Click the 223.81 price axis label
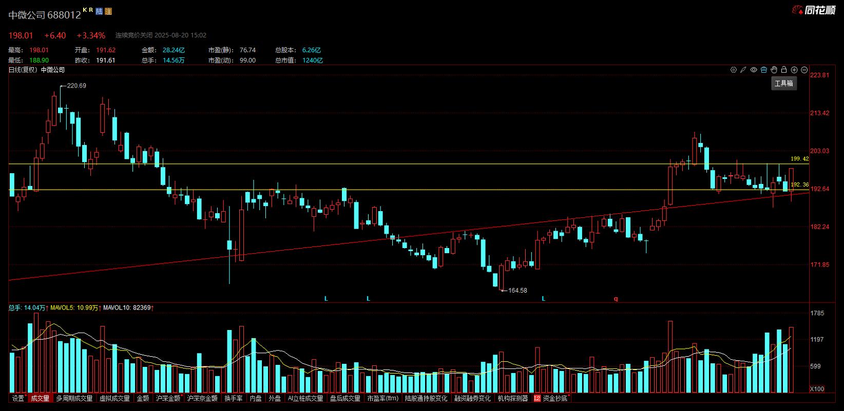Screen dimensions: 844x411 click(820, 75)
